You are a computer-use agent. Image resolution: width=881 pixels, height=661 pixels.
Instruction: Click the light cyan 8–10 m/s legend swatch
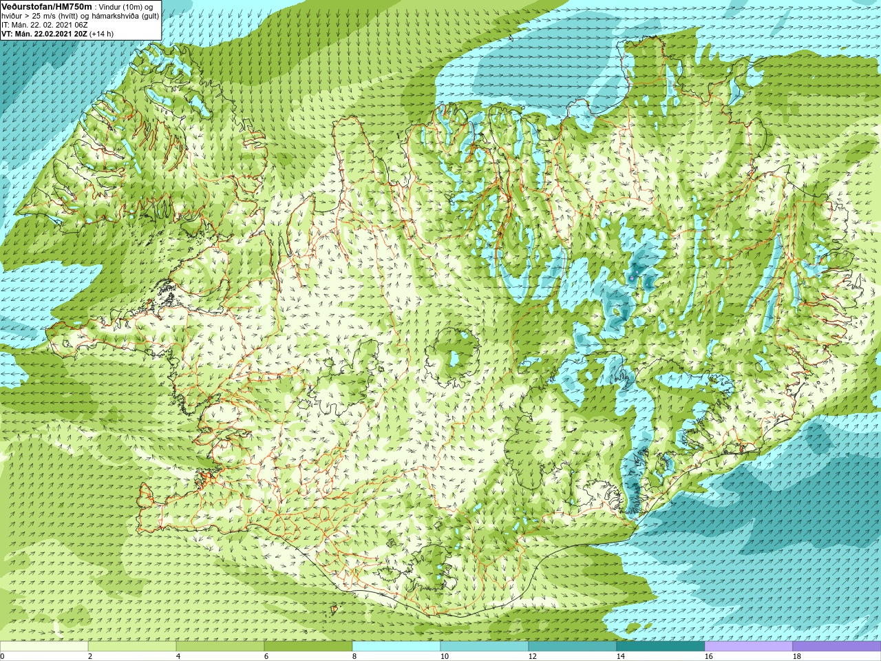click(x=396, y=647)
